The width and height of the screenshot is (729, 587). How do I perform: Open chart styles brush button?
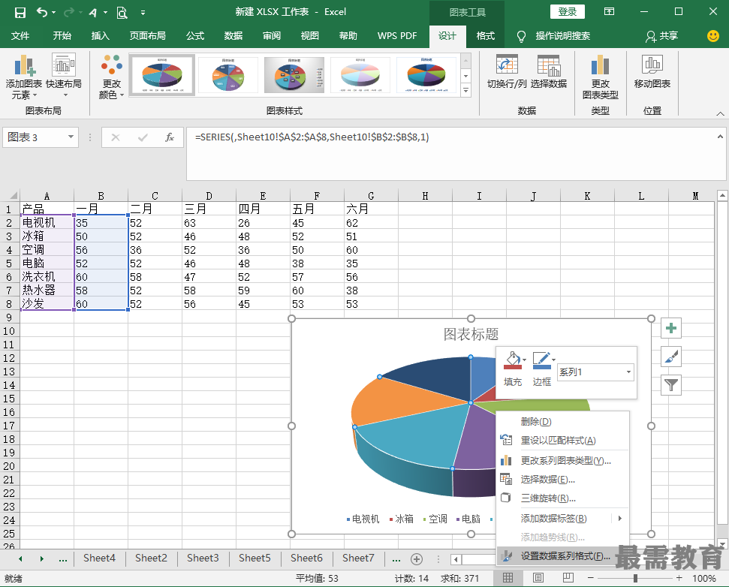tap(671, 357)
